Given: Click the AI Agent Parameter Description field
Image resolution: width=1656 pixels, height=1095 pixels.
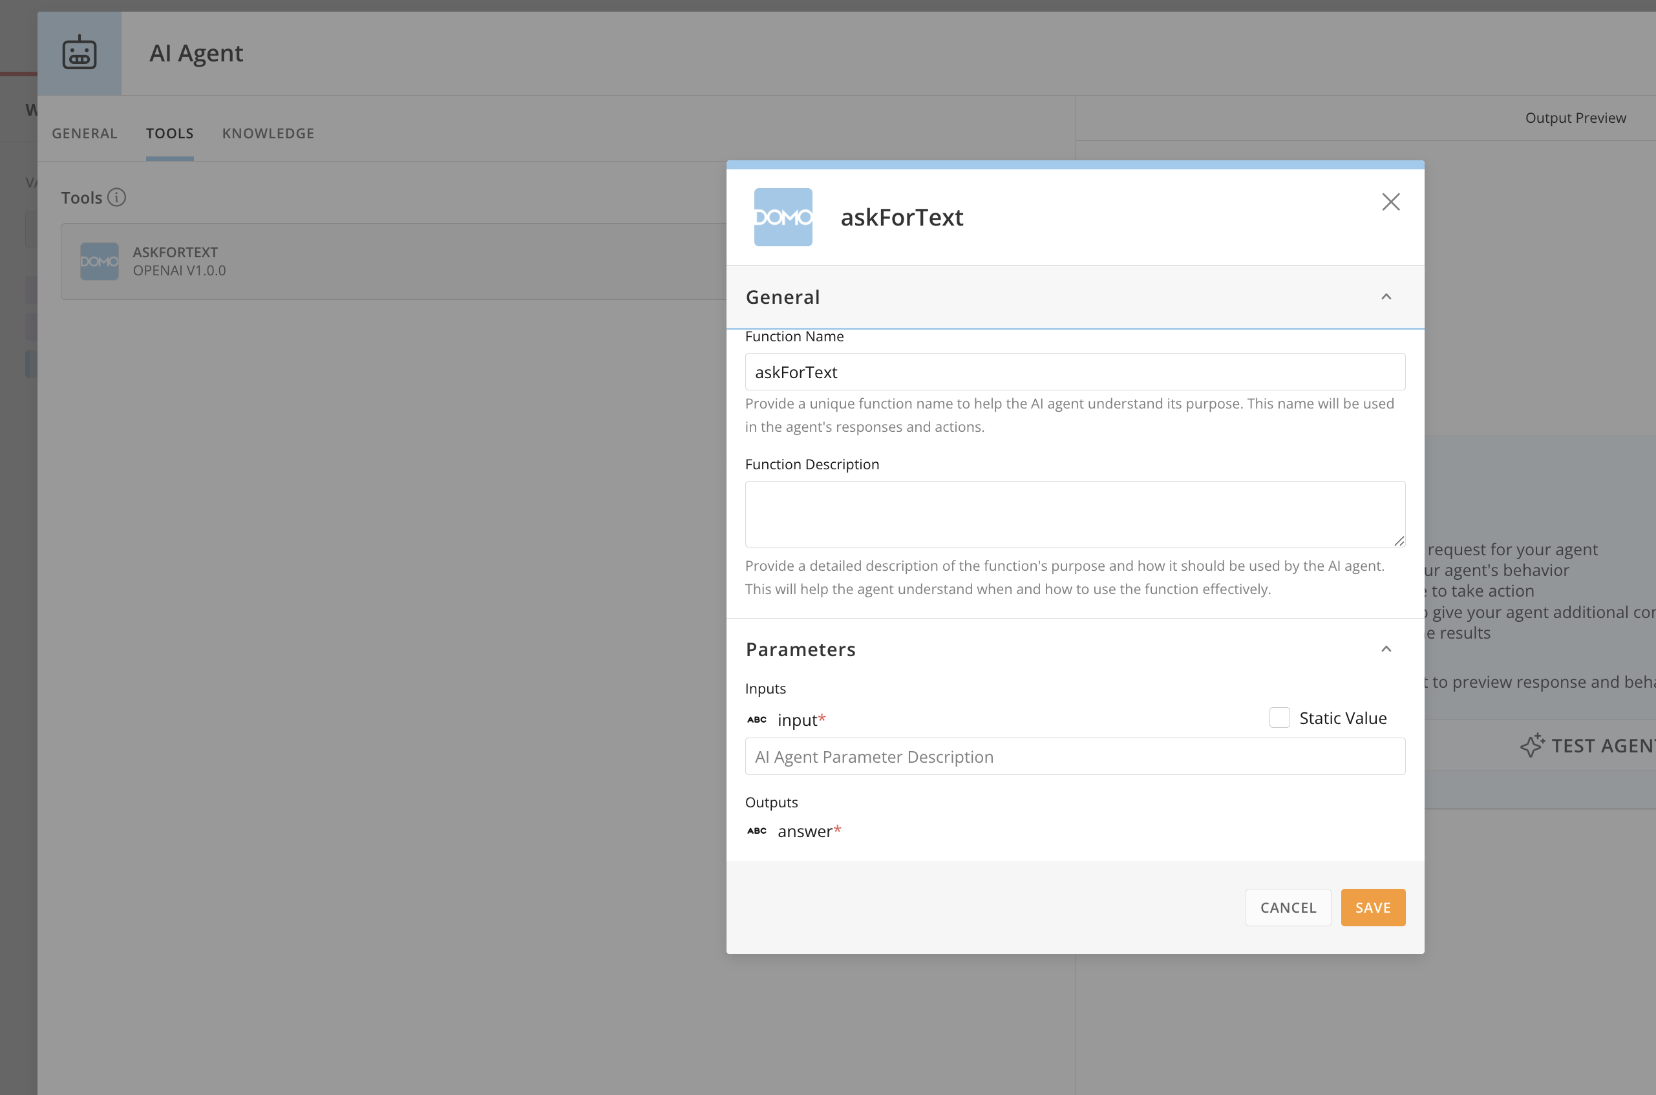Looking at the screenshot, I should click(x=1074, y=756).
